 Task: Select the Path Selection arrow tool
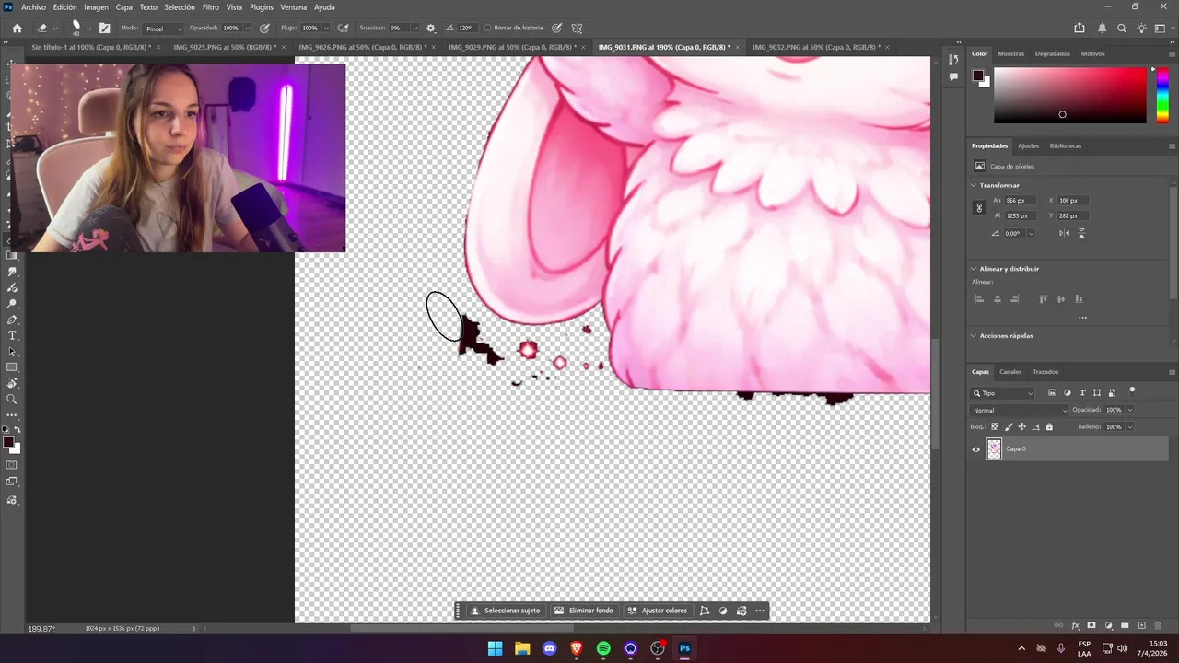pyautogui.click(x=12, y=352)
